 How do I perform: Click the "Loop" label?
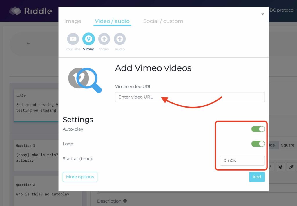(68, 144)
